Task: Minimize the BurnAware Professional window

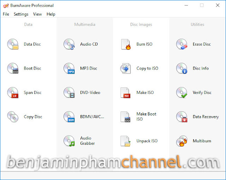Action: point(186,6)
